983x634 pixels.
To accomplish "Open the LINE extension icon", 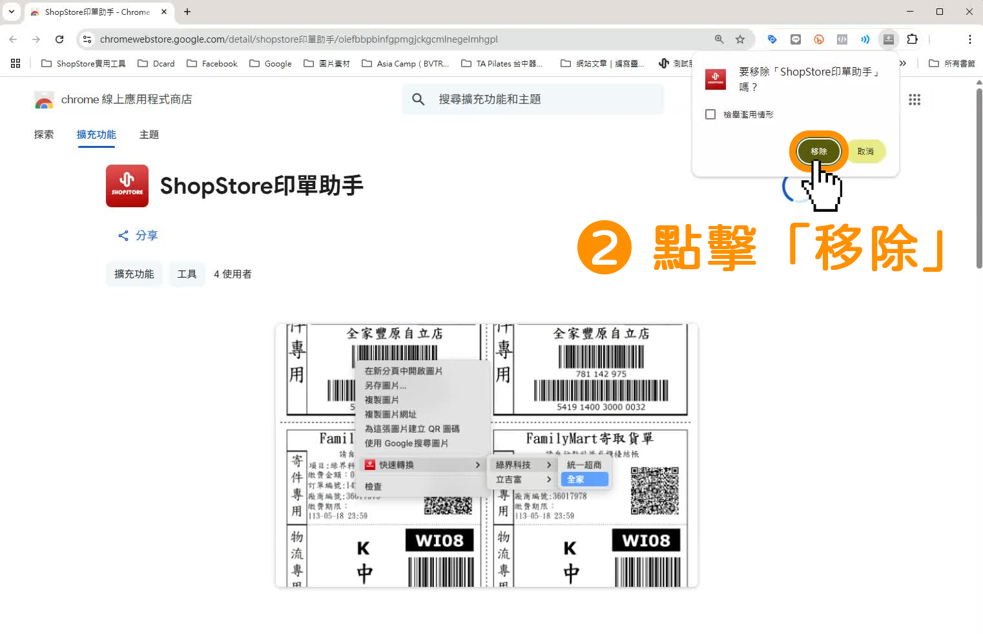I will [796, 39].
